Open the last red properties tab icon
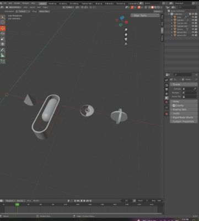 click(x=166, y=114)
